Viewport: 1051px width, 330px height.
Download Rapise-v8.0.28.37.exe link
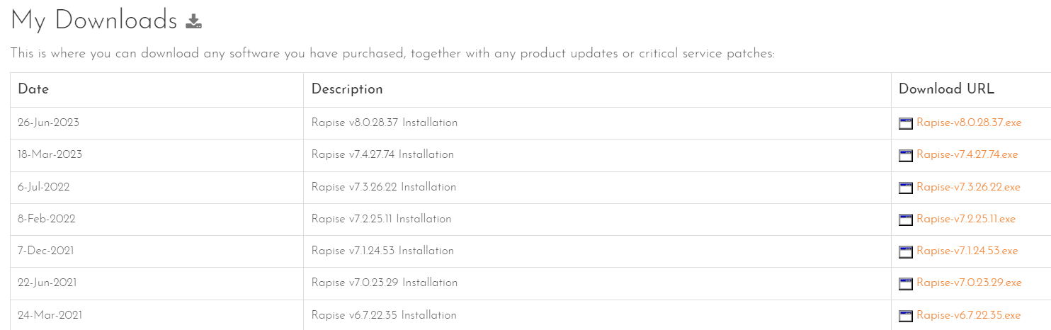pos(968,123)
